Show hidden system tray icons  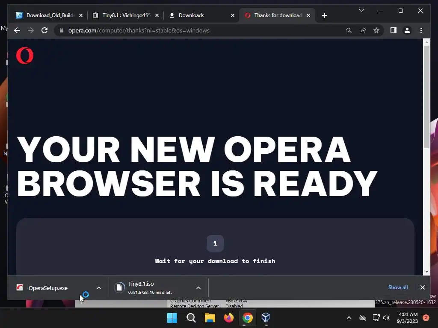349,318
